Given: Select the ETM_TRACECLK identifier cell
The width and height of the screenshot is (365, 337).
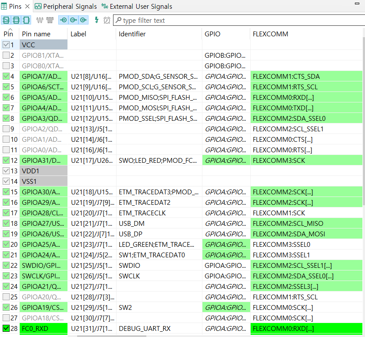Looking at the screenshot, I should tap(159, 213).
